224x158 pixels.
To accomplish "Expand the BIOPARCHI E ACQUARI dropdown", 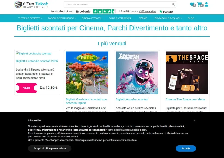I will pos(168,18).
